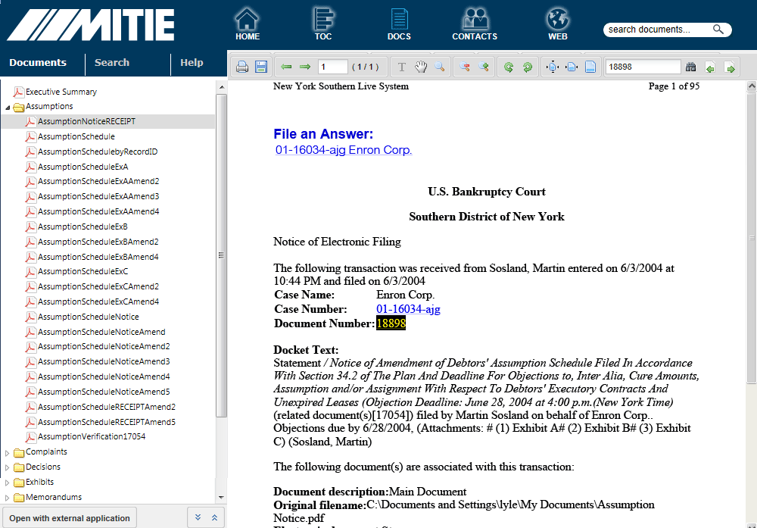Open the DOCS icon in header
Image resolution: width=757 pixels, height=528 pixels.
(399, 23)
